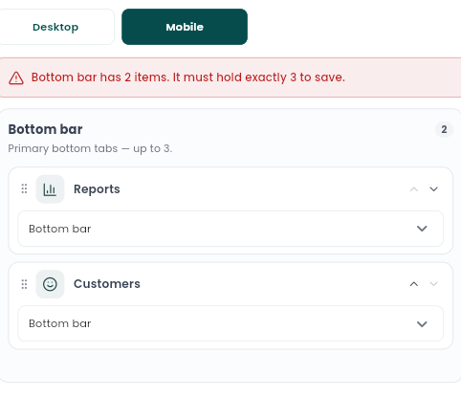461x397 pixels.
Task: Move Reports up with the arrow
Action: point(414,189)
